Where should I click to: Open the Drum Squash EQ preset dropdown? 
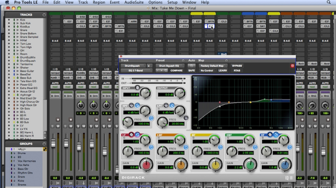click(170, 66)
